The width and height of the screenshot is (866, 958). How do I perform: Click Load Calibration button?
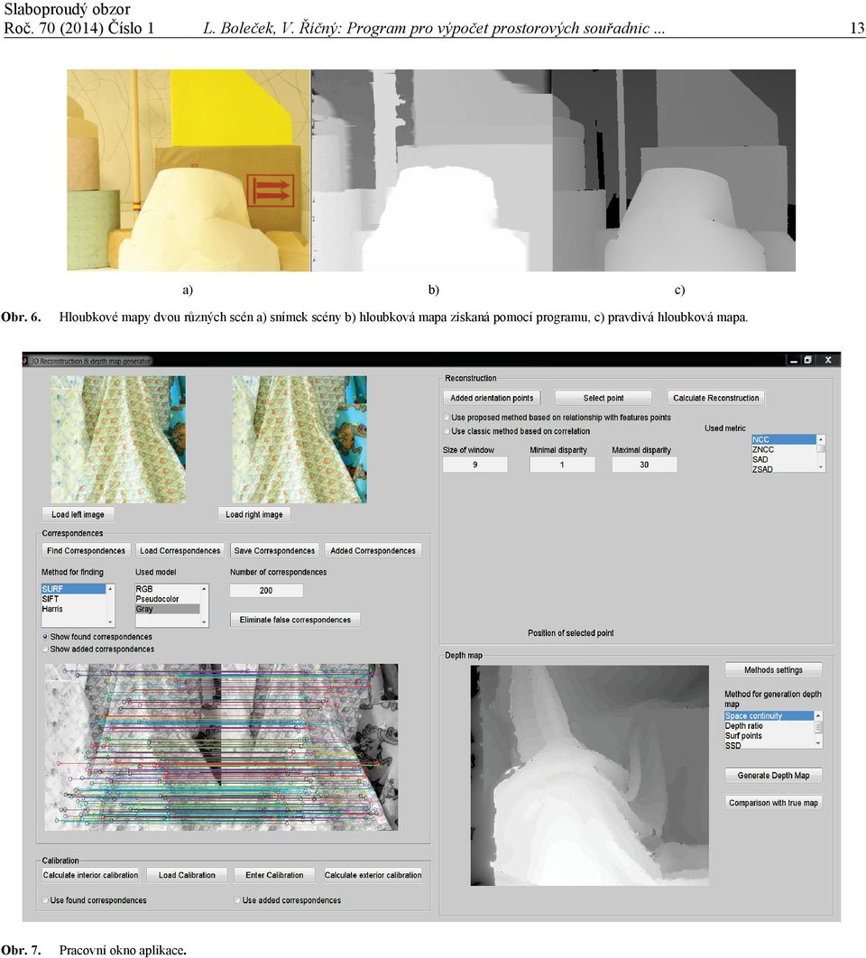(x=187, y=875)
